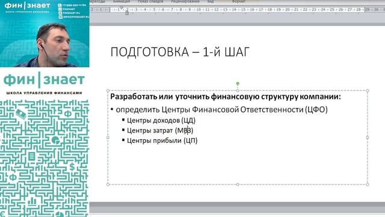Click the line 'Центры доходов (ЦД)'

pyautogui.click(x=161, y=121)
